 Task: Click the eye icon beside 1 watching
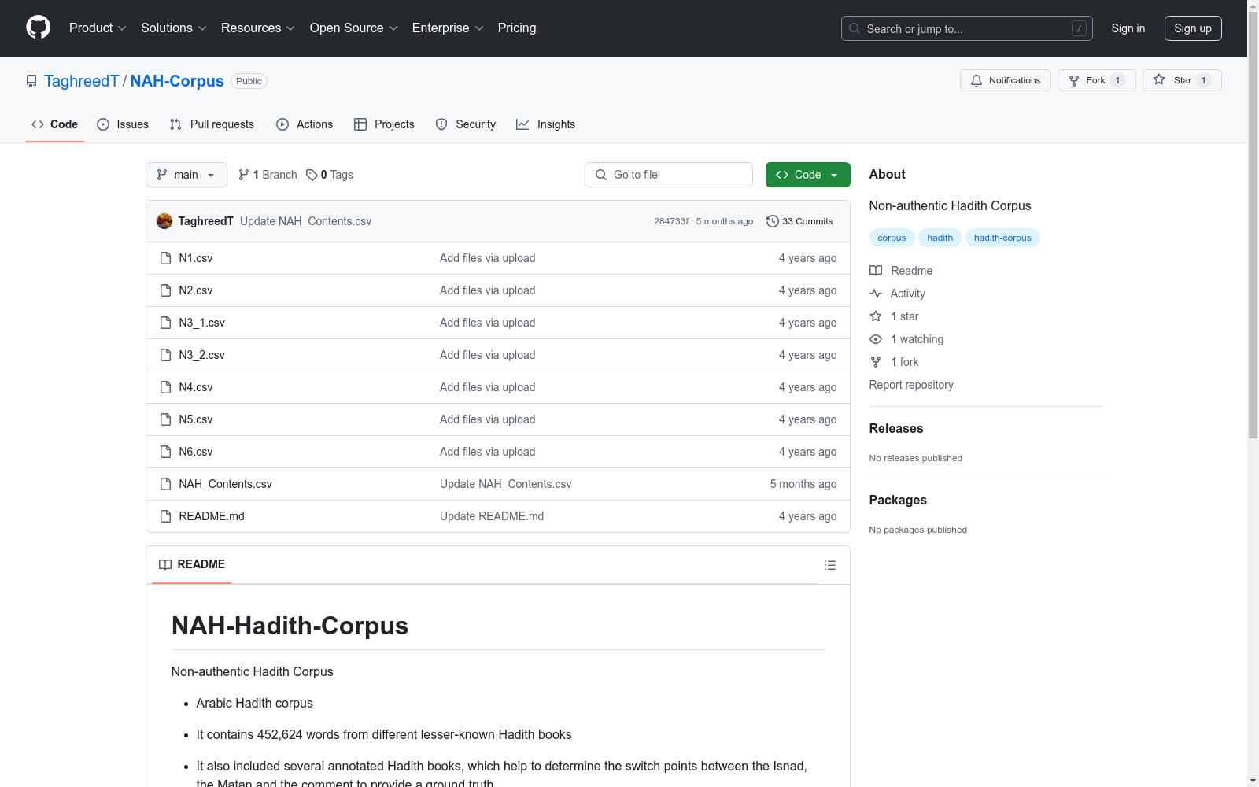click(876, 339)
